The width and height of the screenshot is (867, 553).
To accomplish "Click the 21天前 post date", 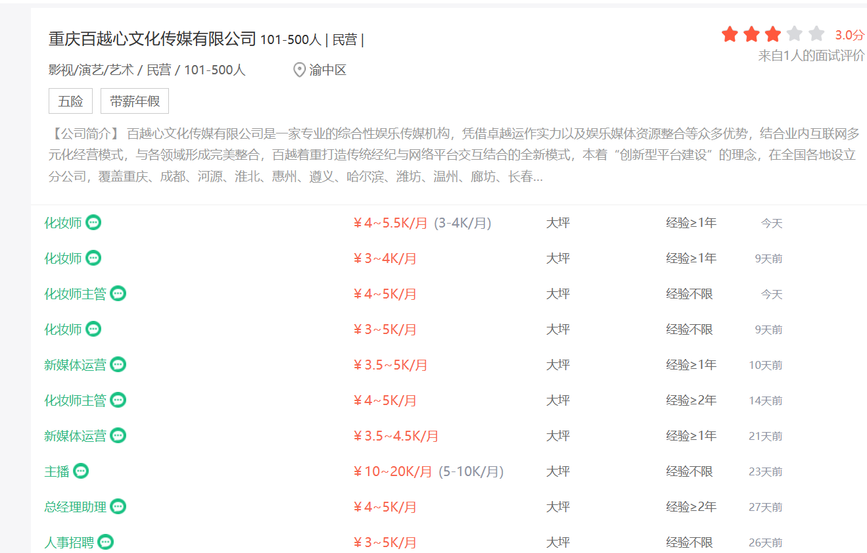I will pyautogui.click(x=766, y=436).
